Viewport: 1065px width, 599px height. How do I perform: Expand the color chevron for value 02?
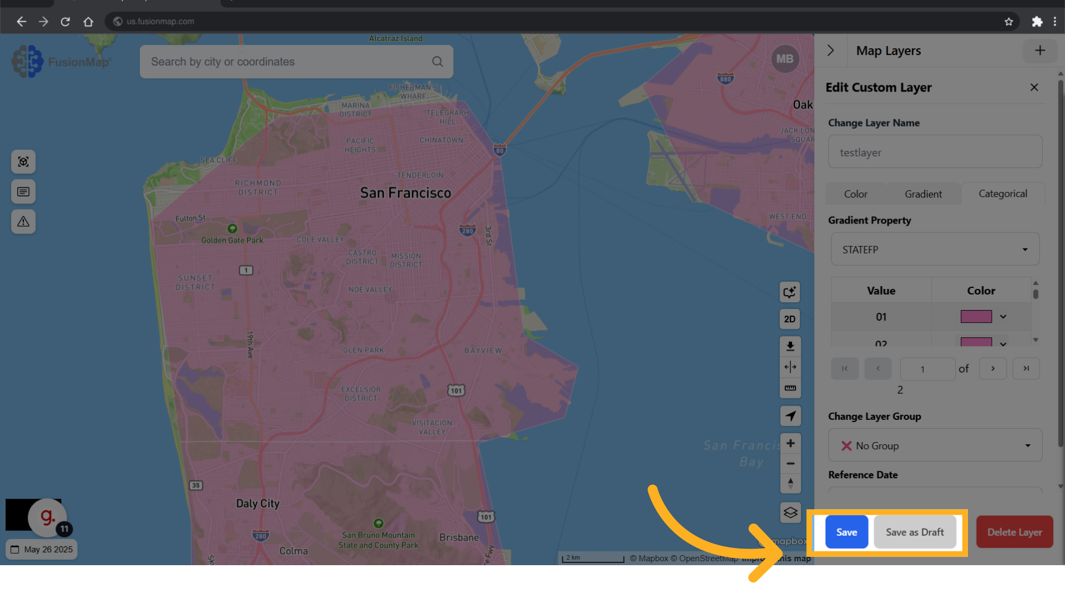pyautogui.click(x=1003, y=344)
